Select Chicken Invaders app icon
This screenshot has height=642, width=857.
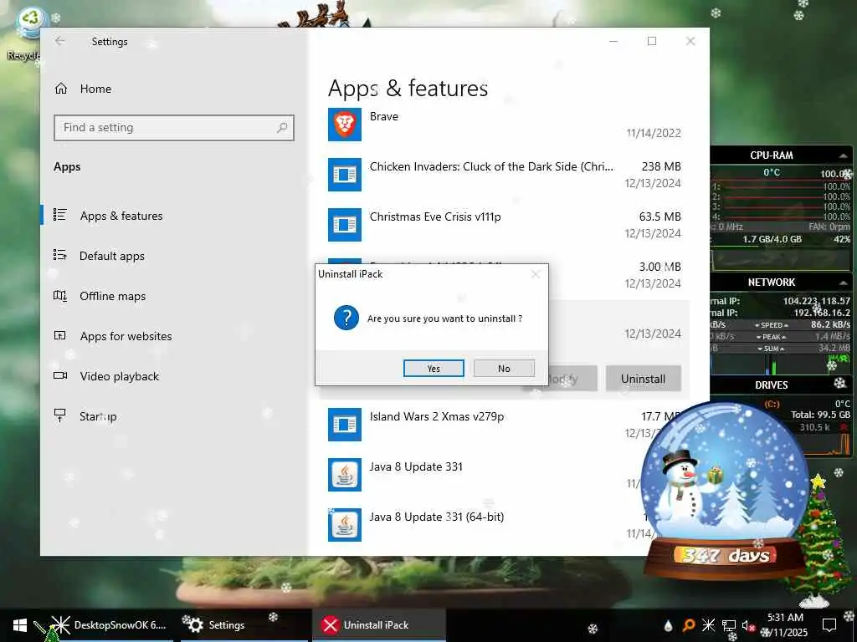click(x=344, y=175)
